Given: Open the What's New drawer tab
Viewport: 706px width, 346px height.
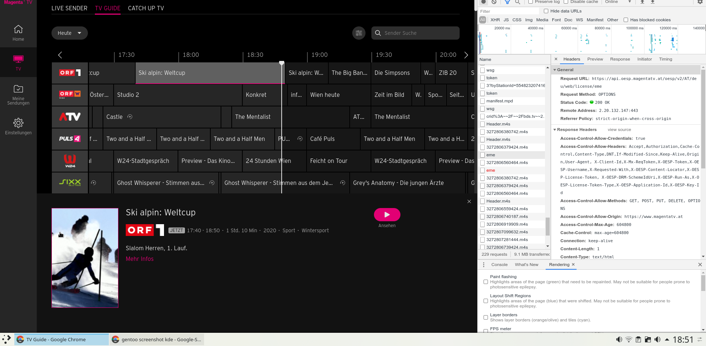Looking at the screenshot, I should tap(527, 265).
